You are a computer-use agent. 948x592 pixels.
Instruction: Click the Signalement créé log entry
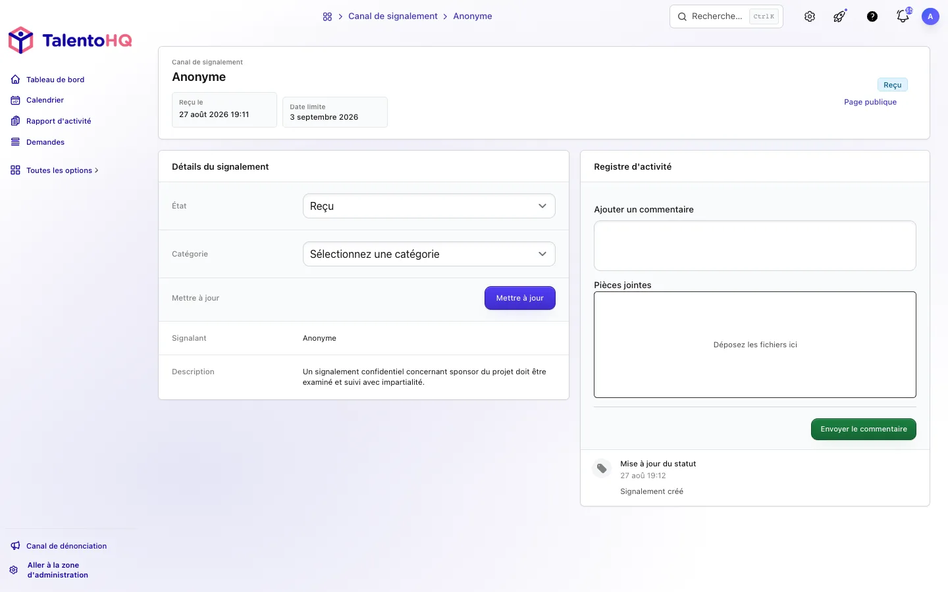[652, 491]
